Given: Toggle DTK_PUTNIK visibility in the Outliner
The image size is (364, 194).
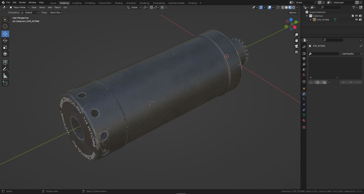Looking at the screenshot, I should pyautogui.click(x=356, y=19).
